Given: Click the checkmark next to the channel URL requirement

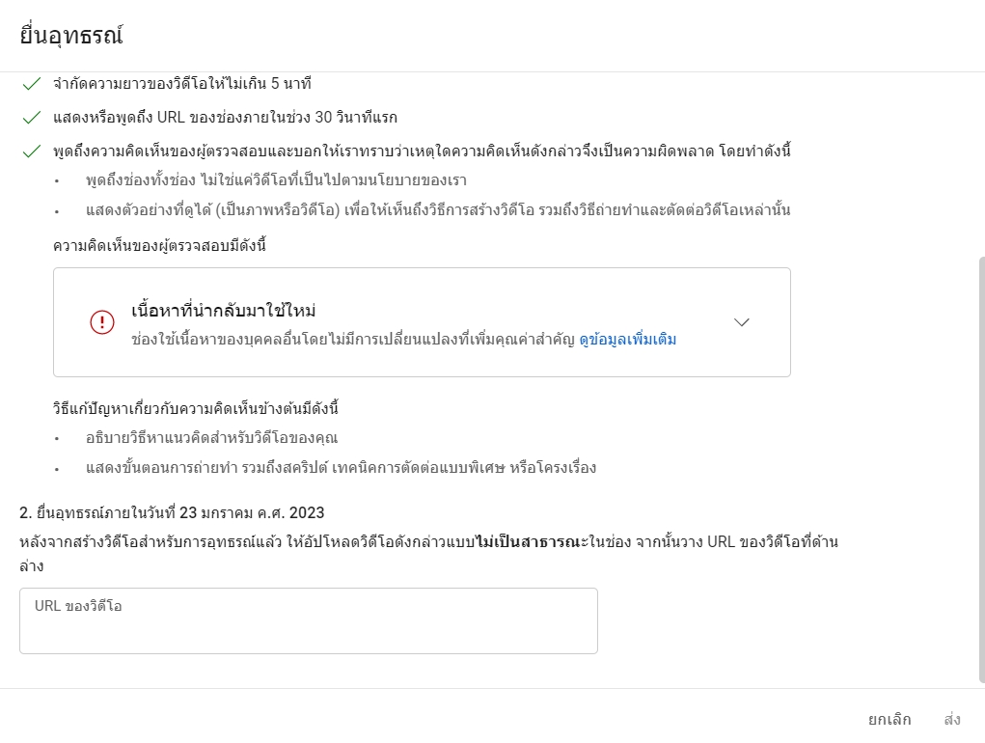Looking at the screenshot, I should 30,118.
